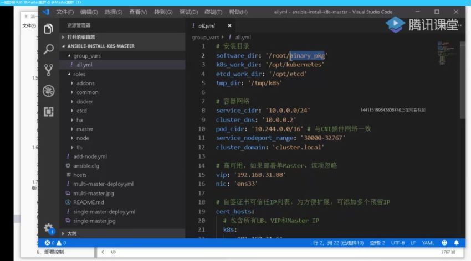Collapse the group_vars folder
The image size is (471, 261).
tap(122, 56)
